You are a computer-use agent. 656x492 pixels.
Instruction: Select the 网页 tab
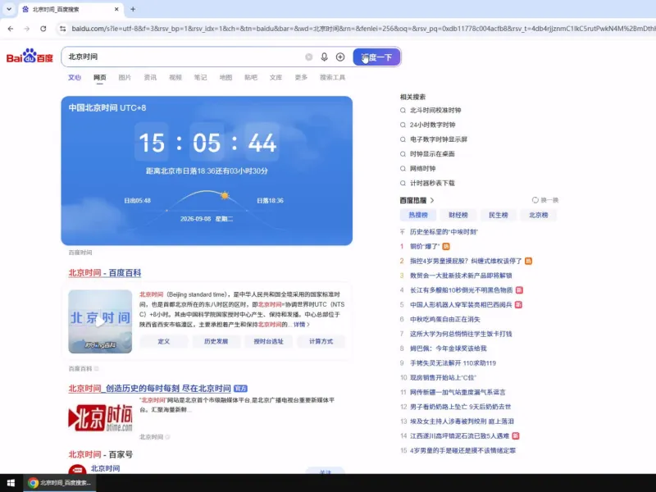click(x=99, y=77)
